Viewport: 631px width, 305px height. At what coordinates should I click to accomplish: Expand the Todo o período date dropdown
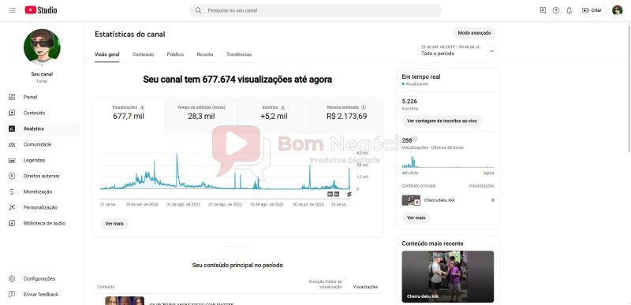coord(457,50)
